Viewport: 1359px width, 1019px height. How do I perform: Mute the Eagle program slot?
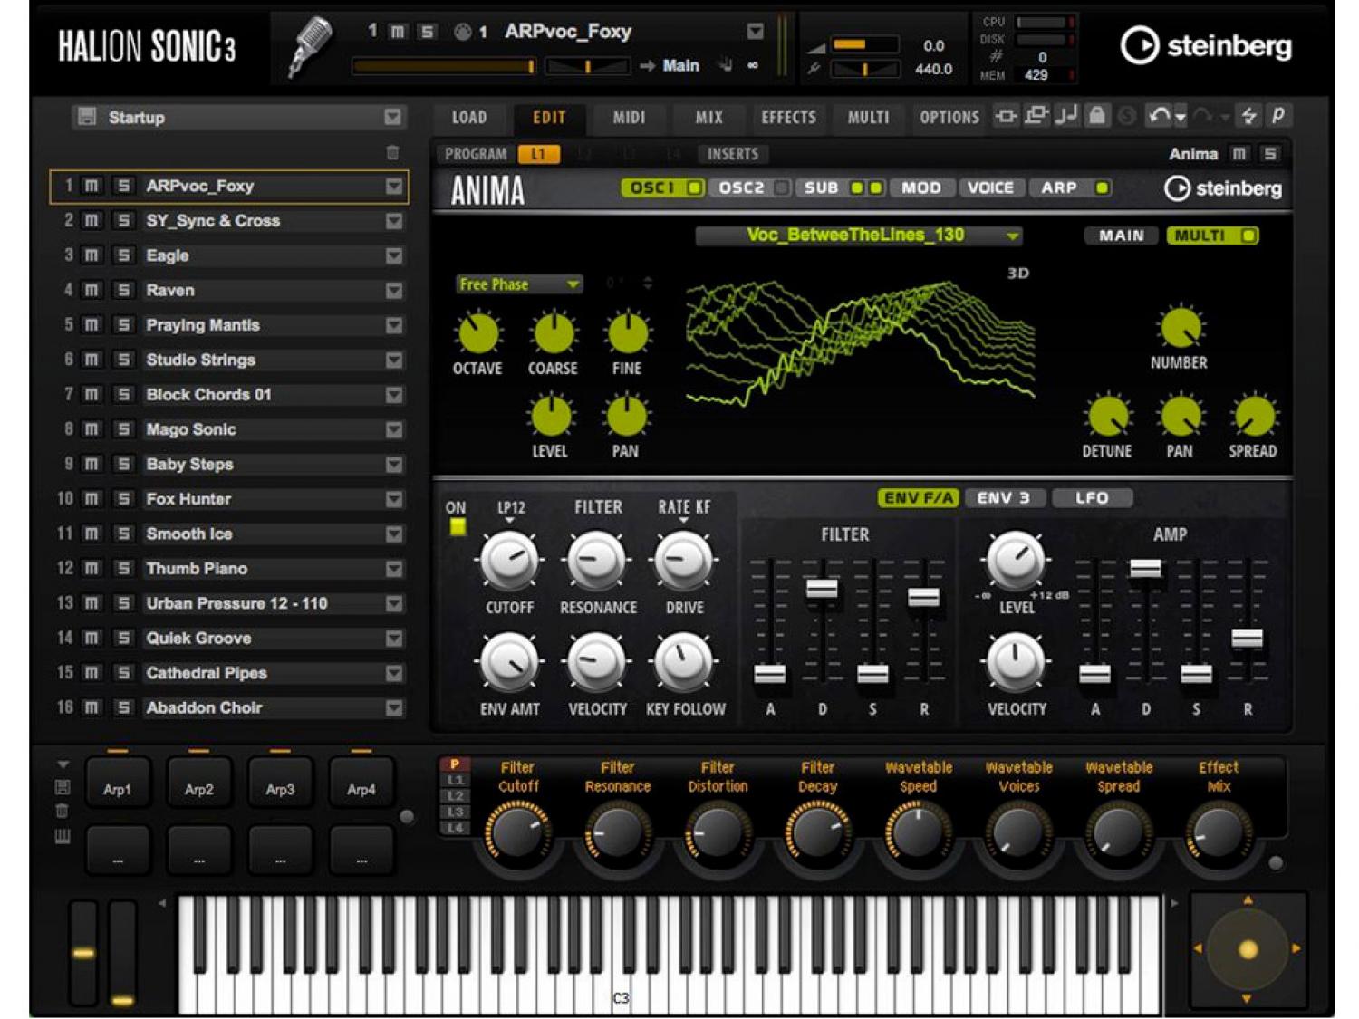coord(92,255)
